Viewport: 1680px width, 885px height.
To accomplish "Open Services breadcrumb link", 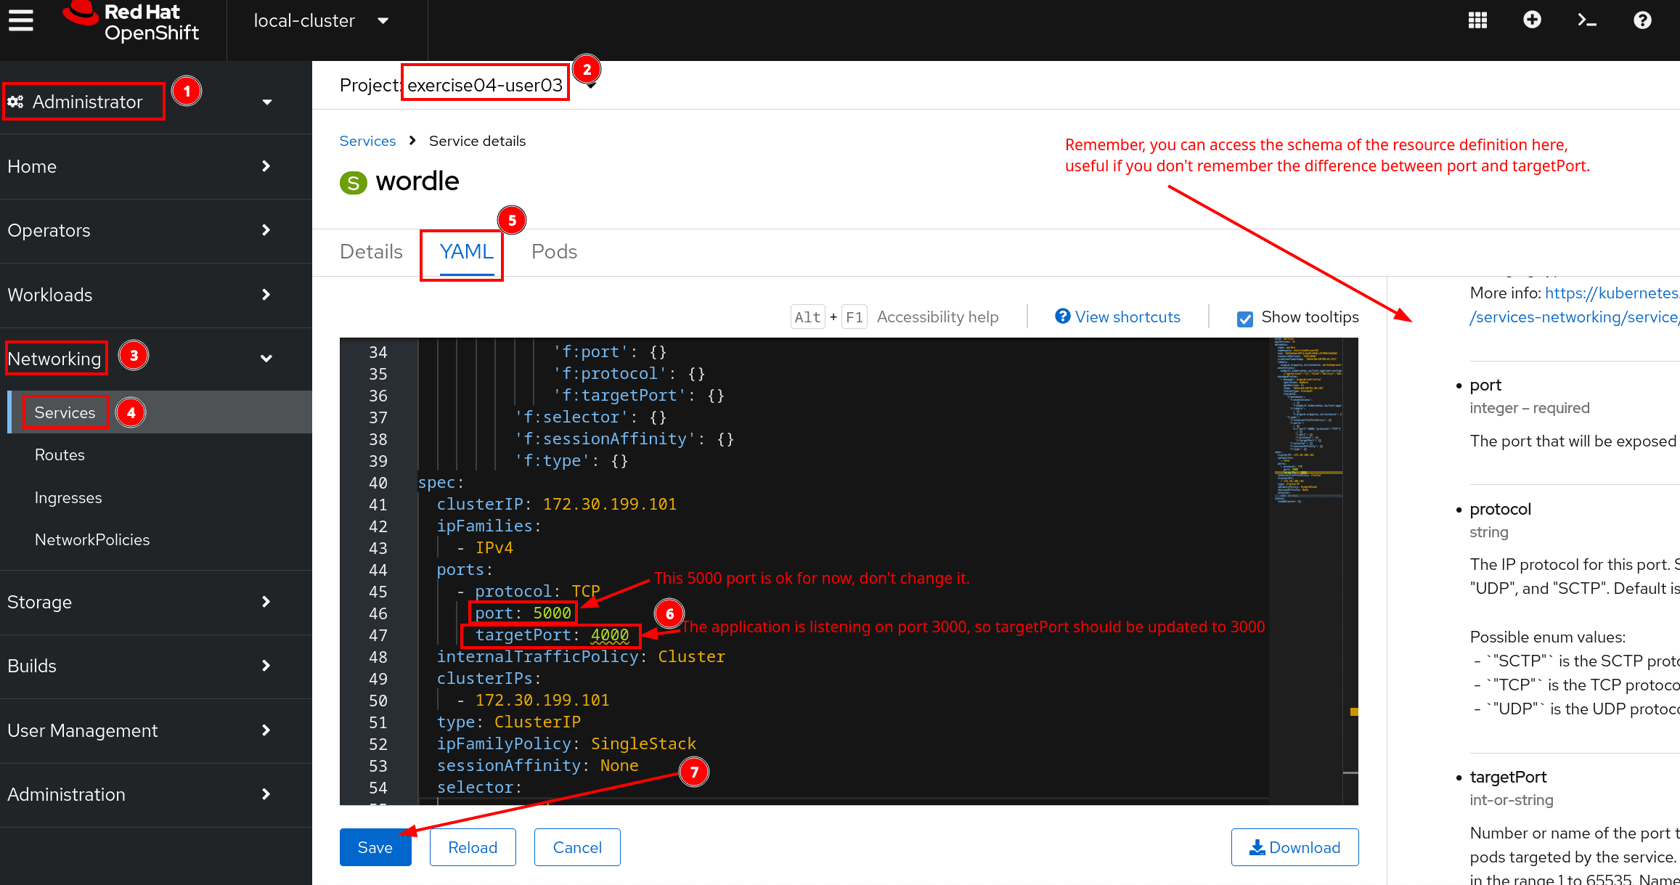I will pyautogui.click(x=367, y=141).
